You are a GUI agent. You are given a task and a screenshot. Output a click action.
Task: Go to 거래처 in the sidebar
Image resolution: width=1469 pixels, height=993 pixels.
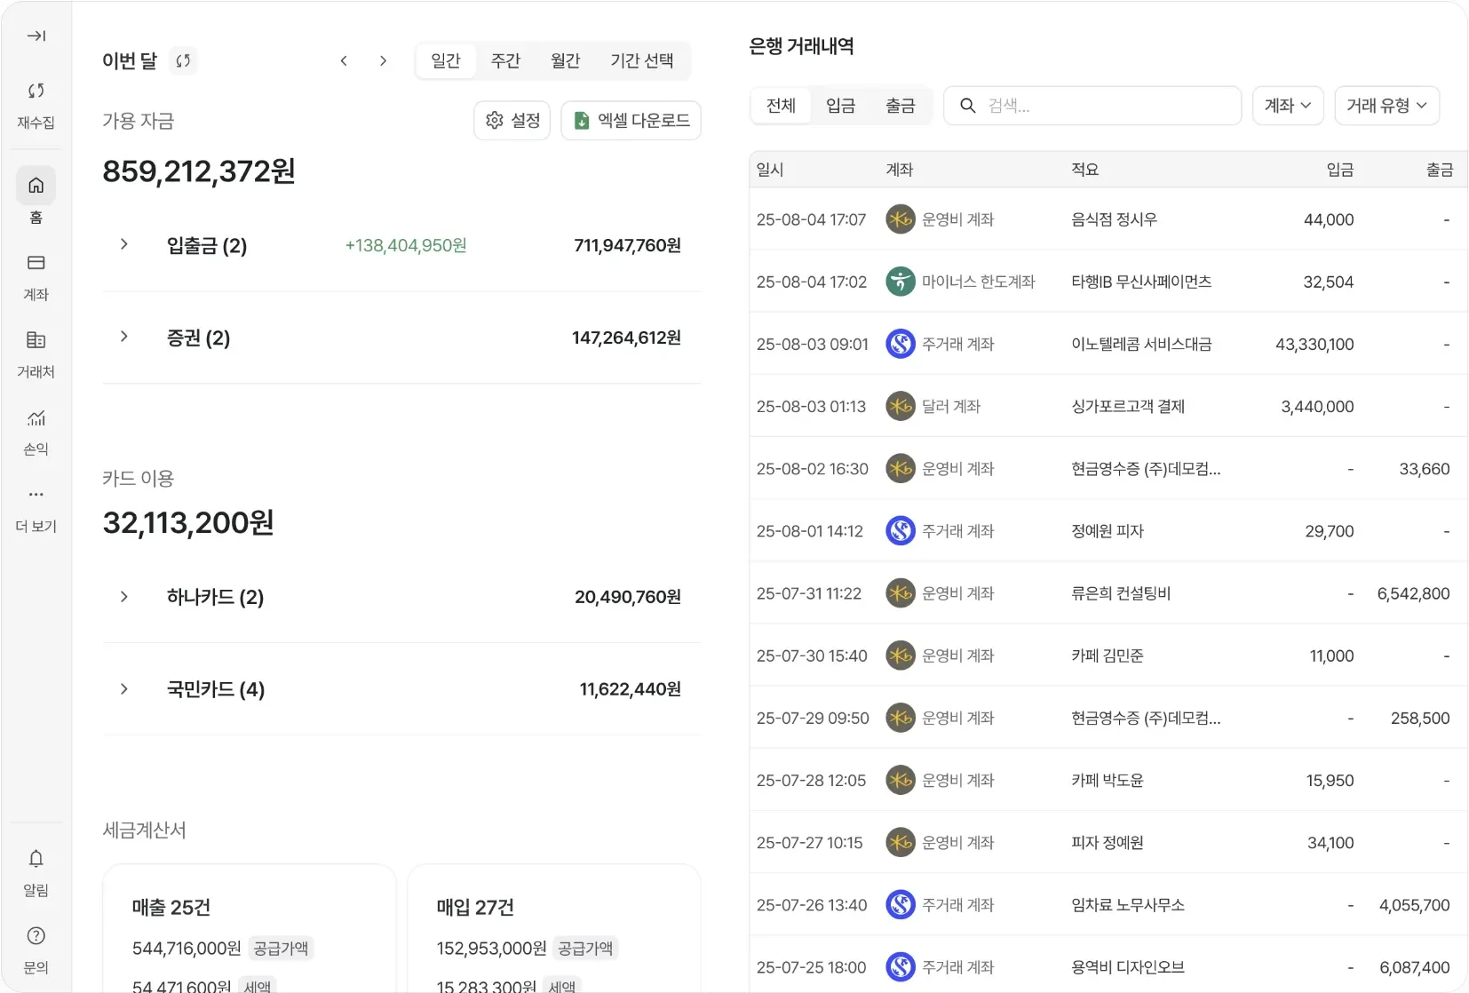point(36,340)
